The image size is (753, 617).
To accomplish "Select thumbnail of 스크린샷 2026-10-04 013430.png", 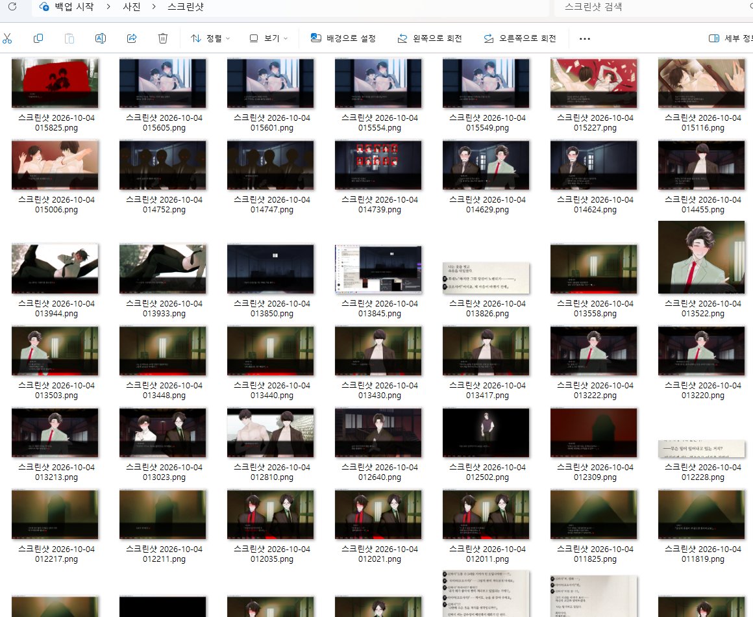I will [378, 351].
